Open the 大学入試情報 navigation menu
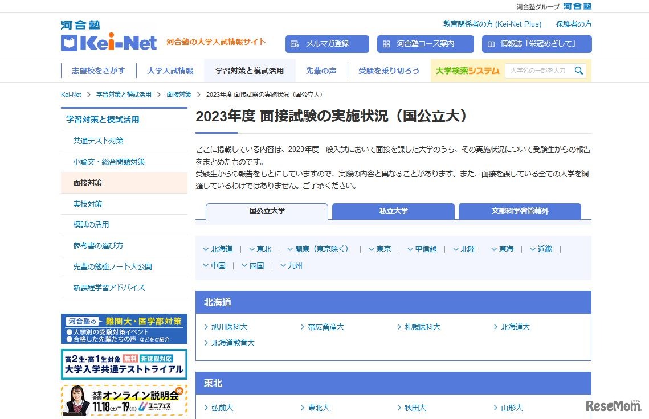This screenshot has width=649, height=419. point(172,71)
